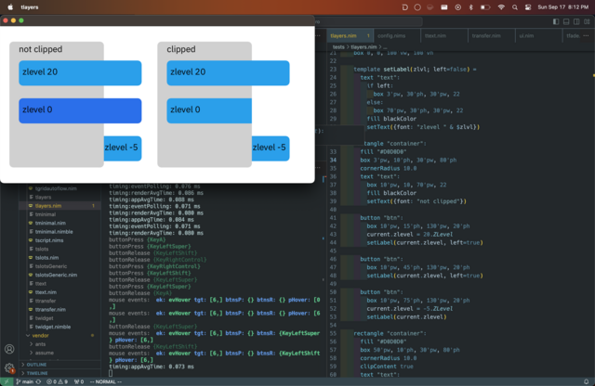The height and width of the screenshot is (386, 595).
Task: Click the 'clipped' container label
Action: [x=181, y=49]
